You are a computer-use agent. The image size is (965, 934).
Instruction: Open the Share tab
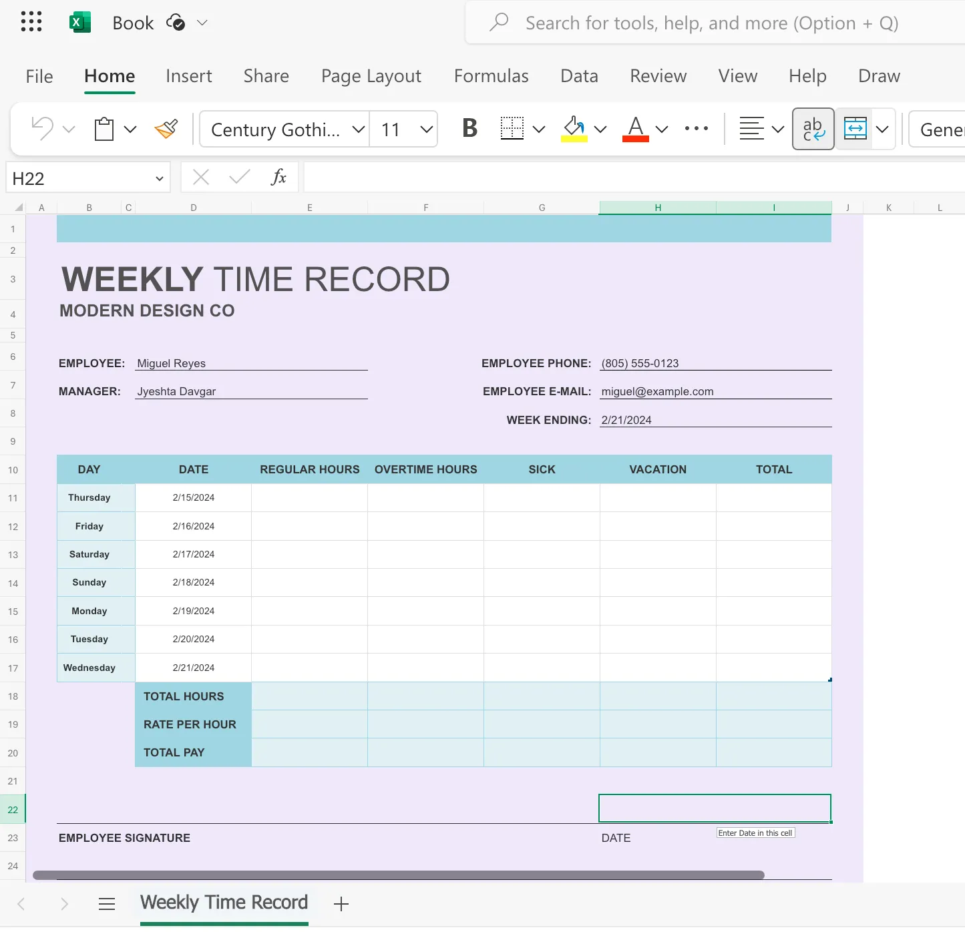tap(266, 76)
